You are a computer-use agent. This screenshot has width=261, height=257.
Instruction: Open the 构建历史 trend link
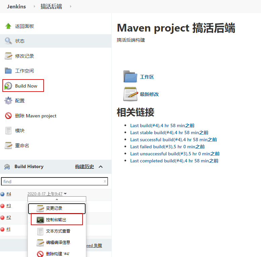pos(85,167)
